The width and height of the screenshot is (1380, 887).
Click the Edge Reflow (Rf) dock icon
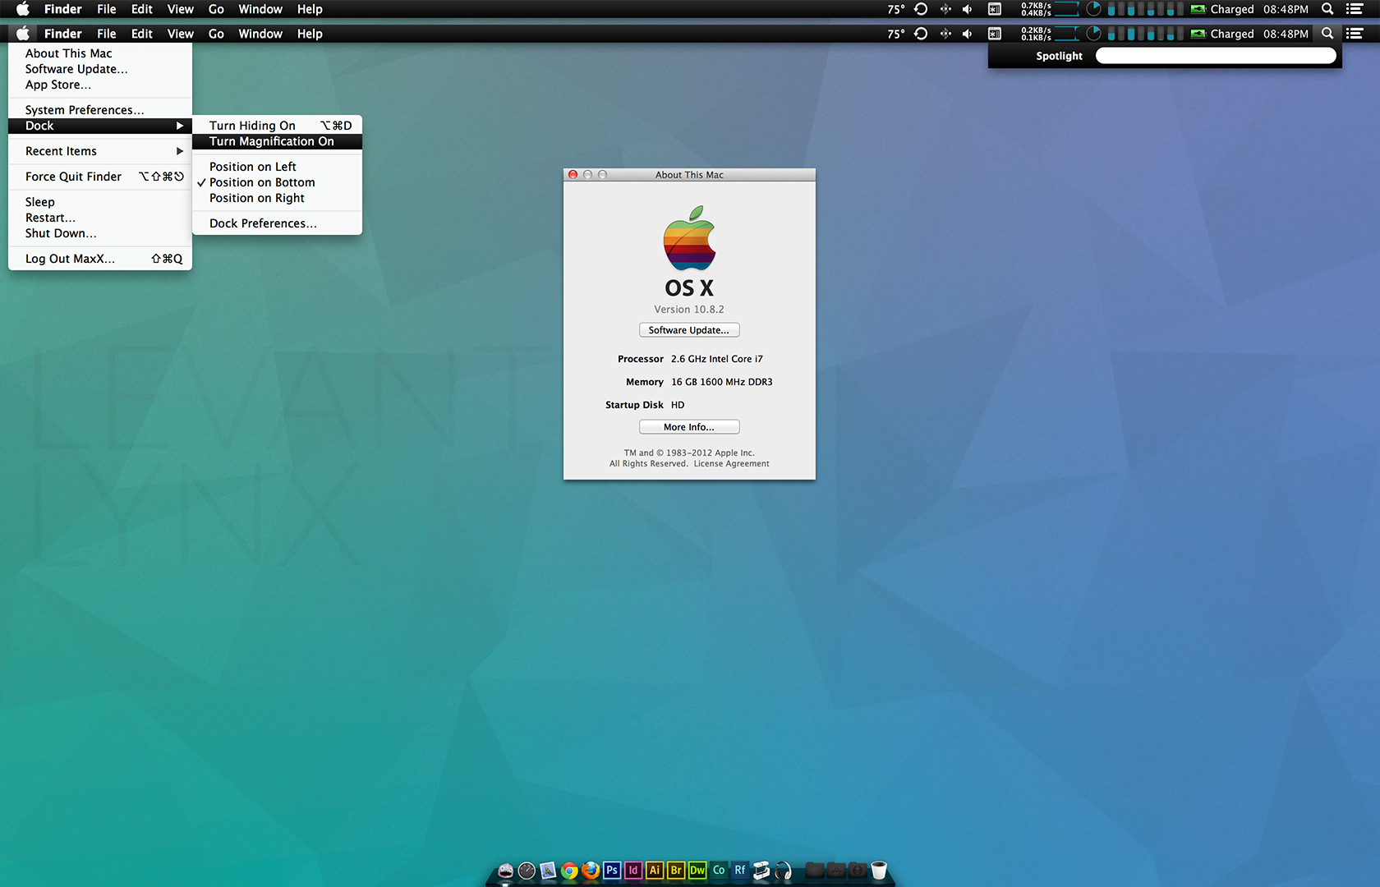(x=740, y=871)
